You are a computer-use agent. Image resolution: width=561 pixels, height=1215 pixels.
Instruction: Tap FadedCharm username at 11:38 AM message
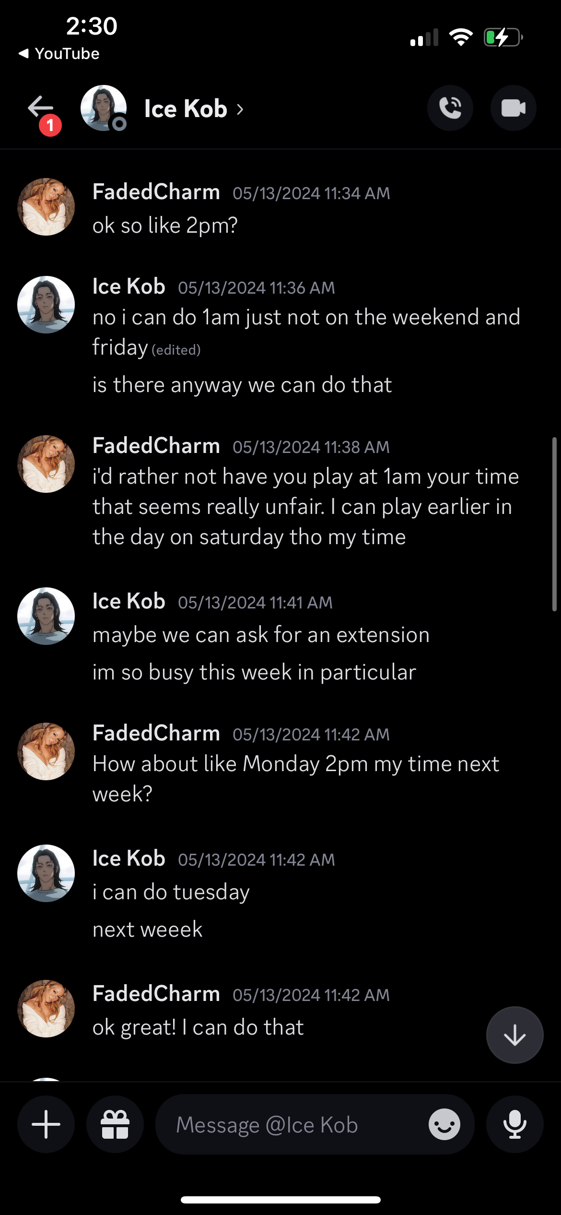156,446
